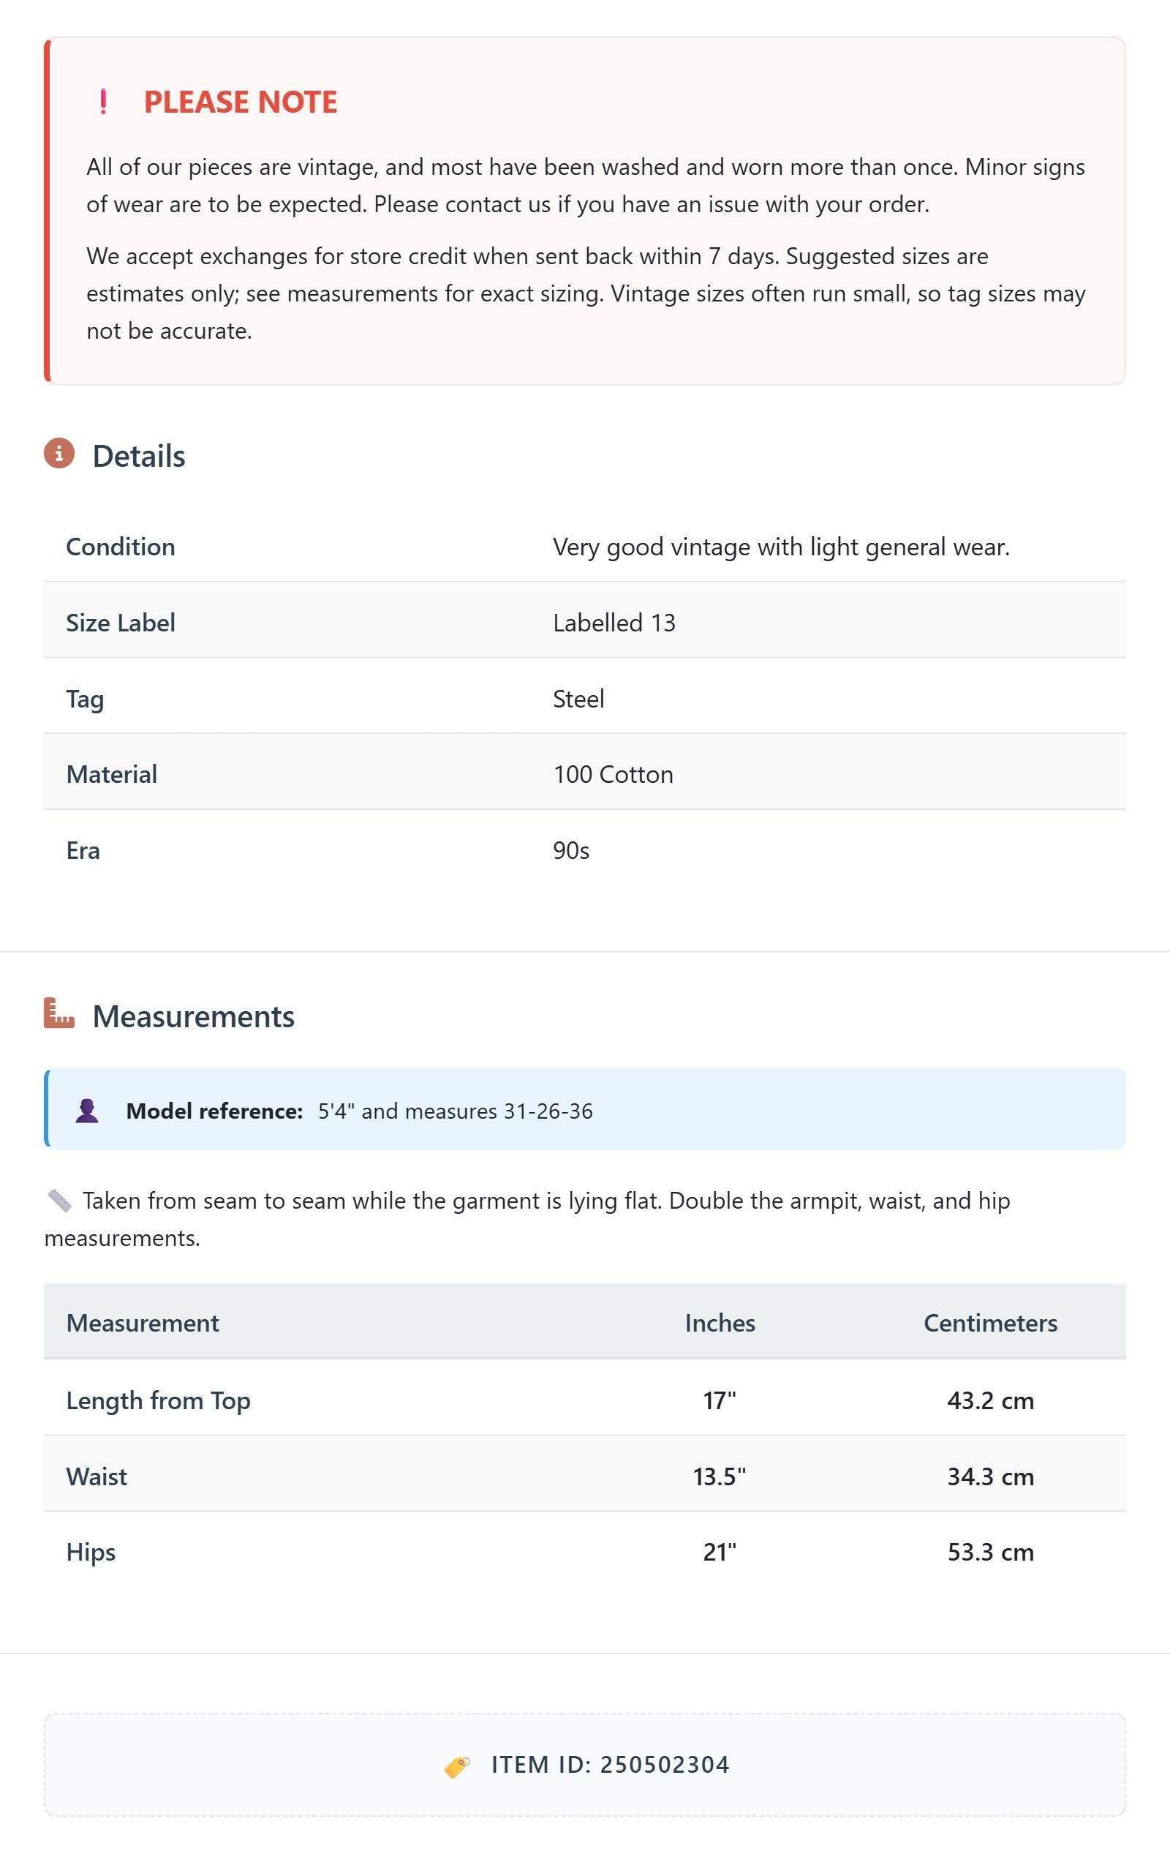Click the Centimeters column header
Image resolution: width=1170 pixels, height=1854 pixels.
tap(990, 1323)
